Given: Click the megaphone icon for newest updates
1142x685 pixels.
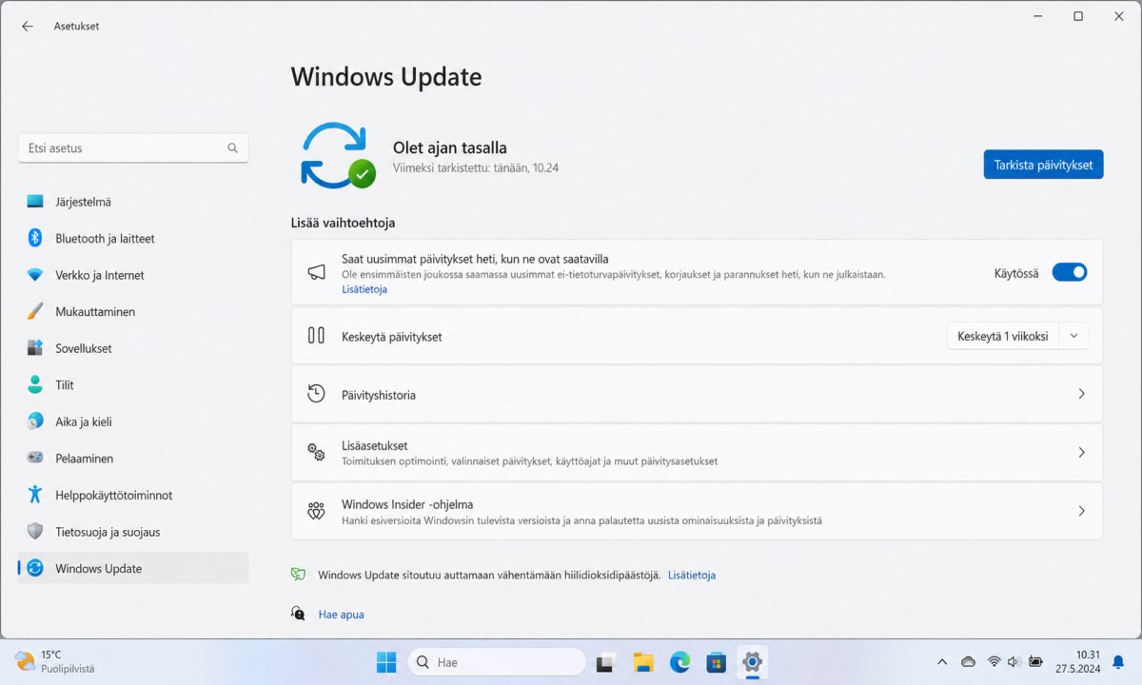Looking at the screenshot, I should point(317,272).
